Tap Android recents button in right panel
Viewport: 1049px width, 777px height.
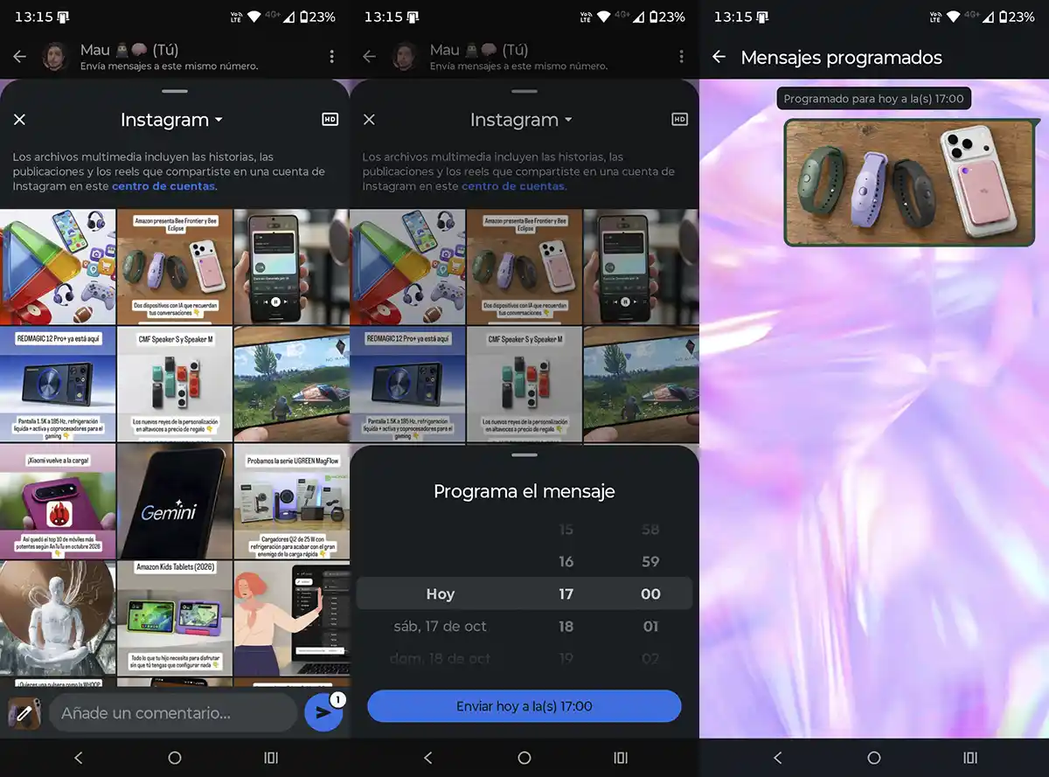970,758
